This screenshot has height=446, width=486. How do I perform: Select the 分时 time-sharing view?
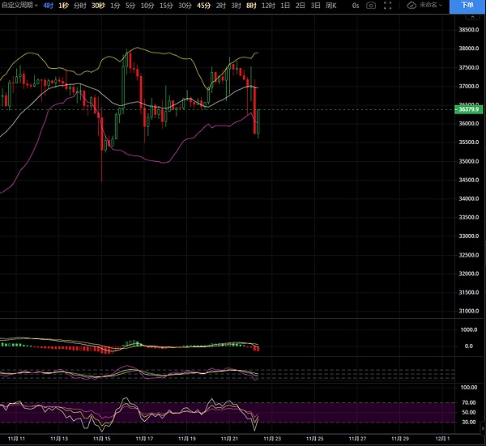[x=80, y=5]
